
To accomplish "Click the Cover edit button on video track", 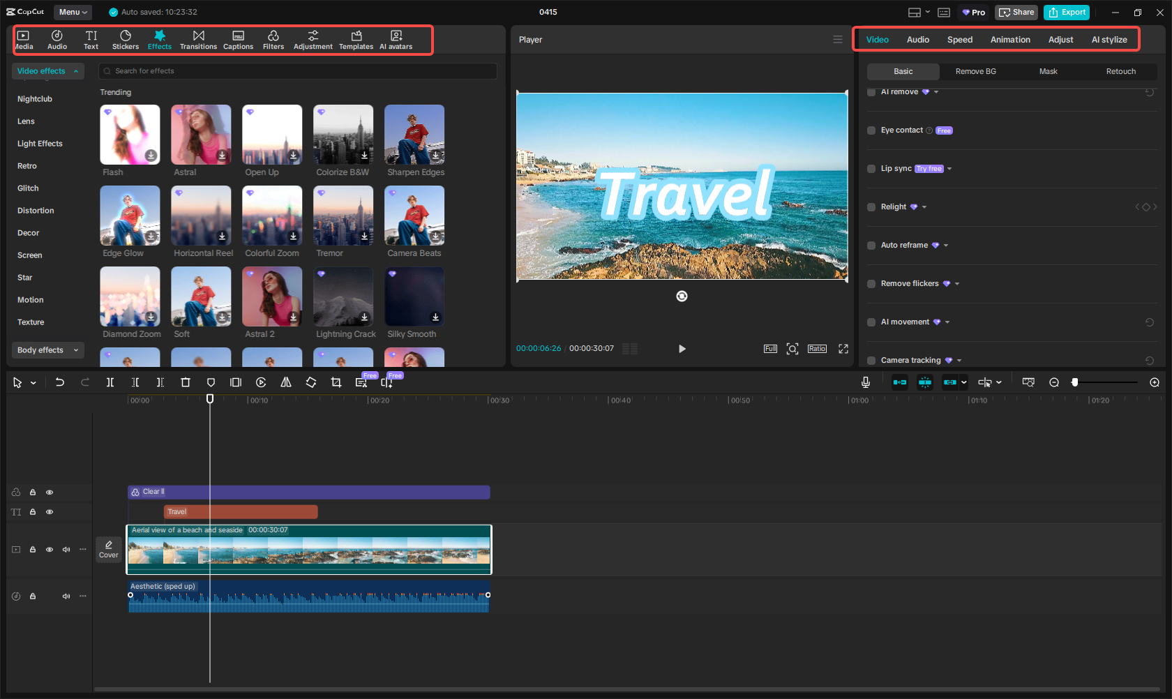I will point(109,550).
